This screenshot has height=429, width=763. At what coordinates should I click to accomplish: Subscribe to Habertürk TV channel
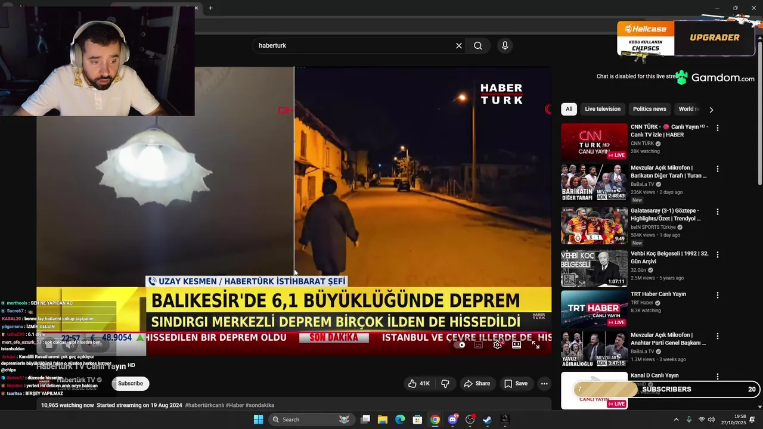(130, 384)
